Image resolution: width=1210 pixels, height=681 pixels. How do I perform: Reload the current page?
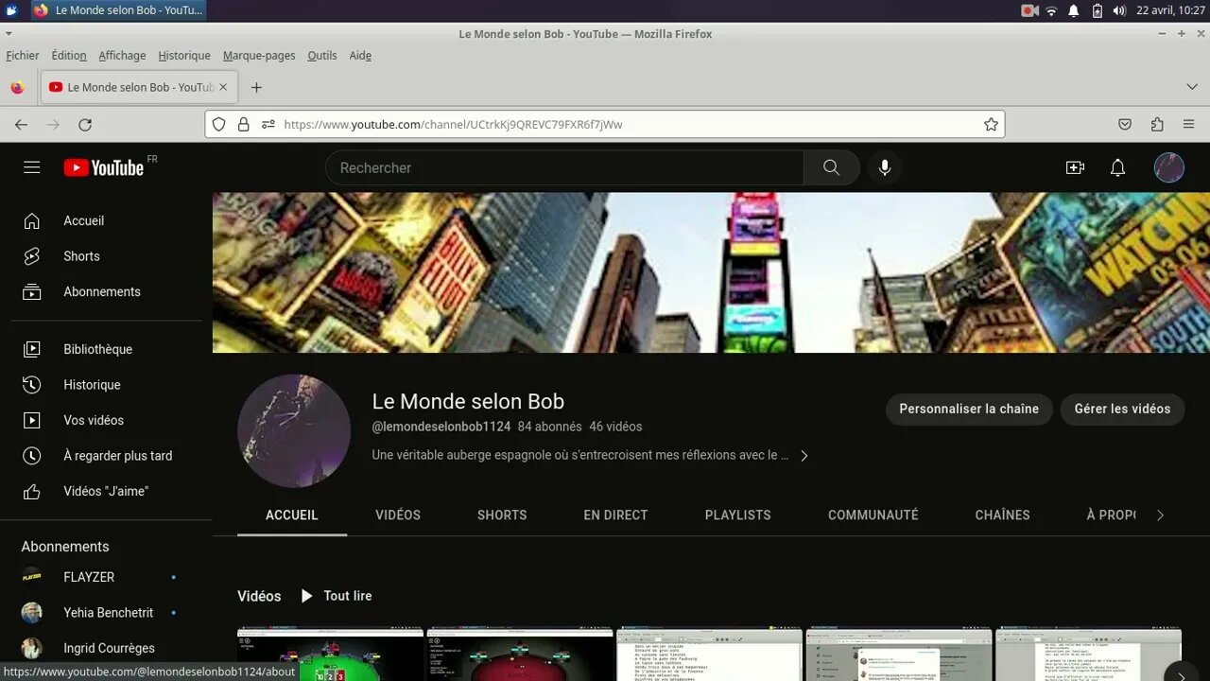85,124
